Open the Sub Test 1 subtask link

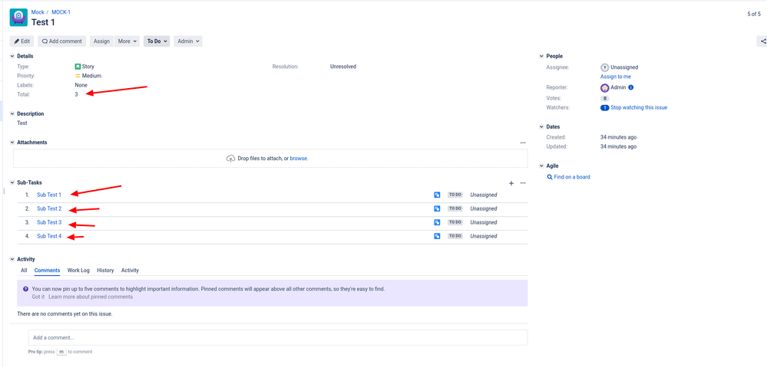(49, 195)
